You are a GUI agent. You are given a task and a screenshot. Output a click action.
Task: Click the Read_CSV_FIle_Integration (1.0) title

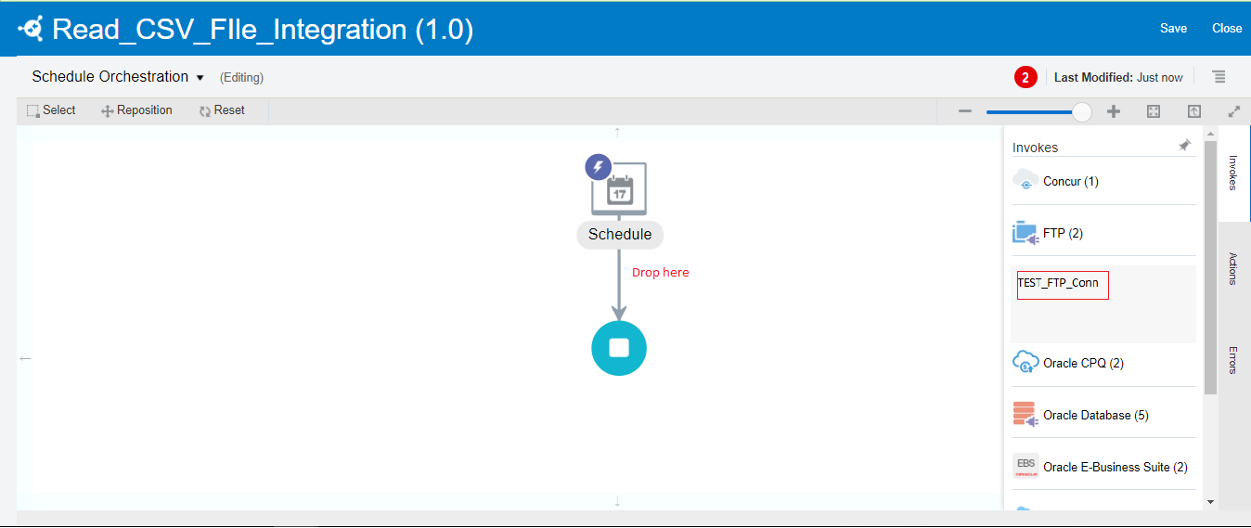point(263,29)
